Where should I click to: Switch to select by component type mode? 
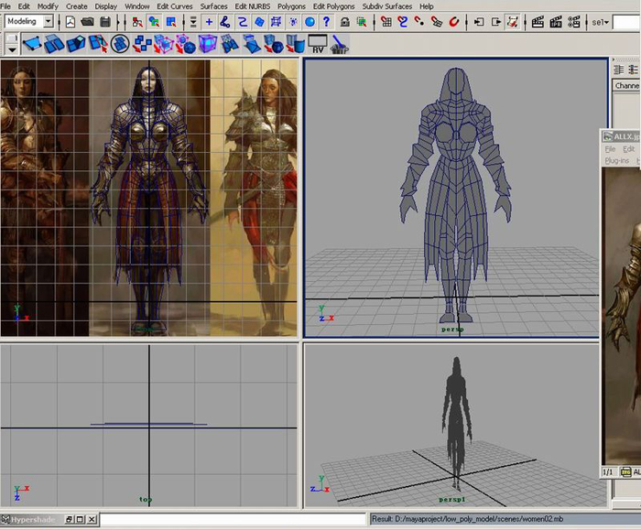[171, 22]
